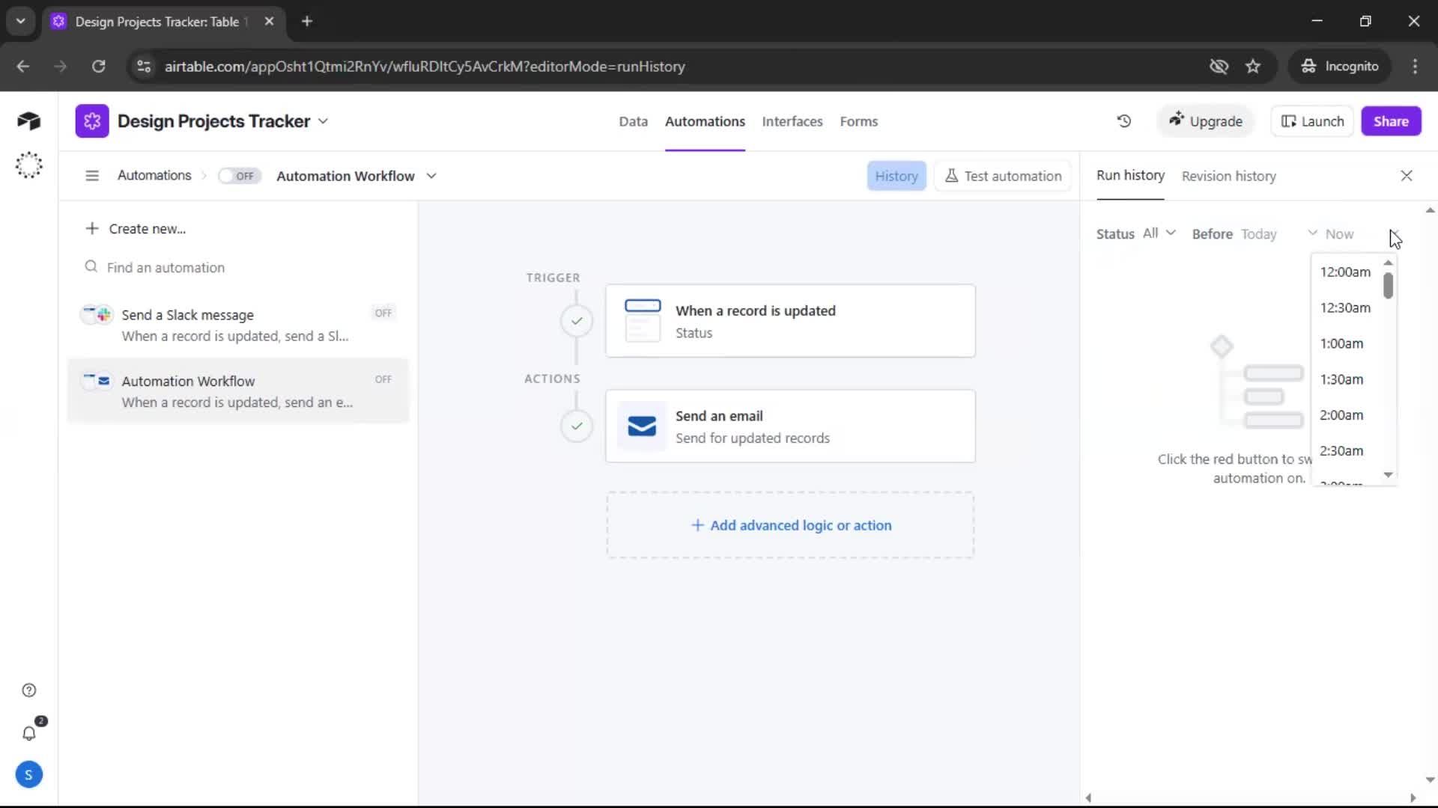The image size is (1438, 808).
Task: Toggle the Automation Workflow OFF switch
Action: [240, 176]
